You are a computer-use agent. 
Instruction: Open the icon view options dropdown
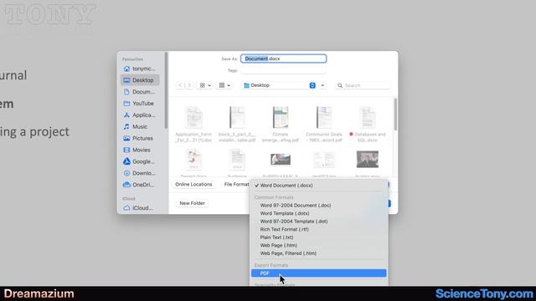(205, 85)
